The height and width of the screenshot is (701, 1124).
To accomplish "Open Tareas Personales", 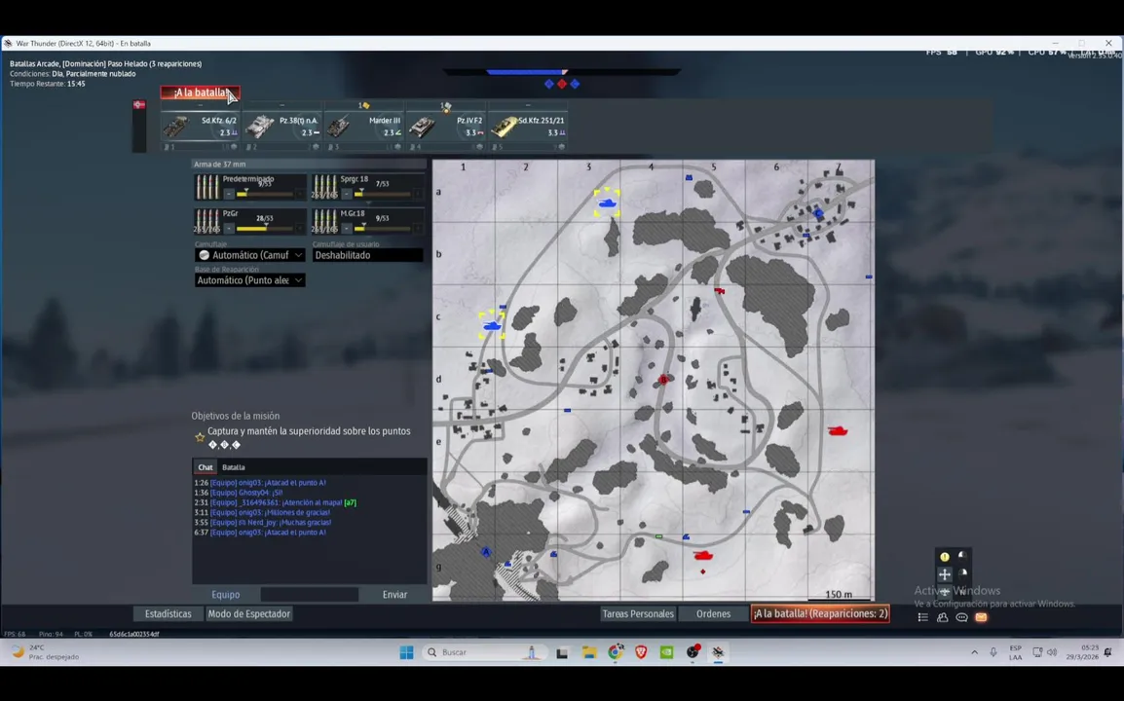I will pyautogui.click(x=637, y=613).
